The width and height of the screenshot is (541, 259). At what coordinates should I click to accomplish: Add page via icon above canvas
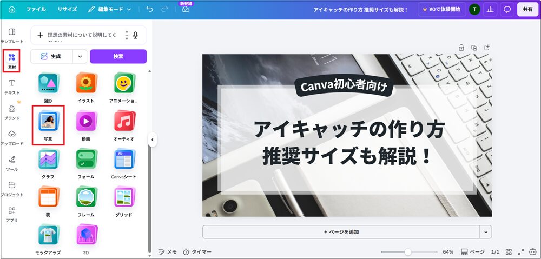click(x=487, y=48)
